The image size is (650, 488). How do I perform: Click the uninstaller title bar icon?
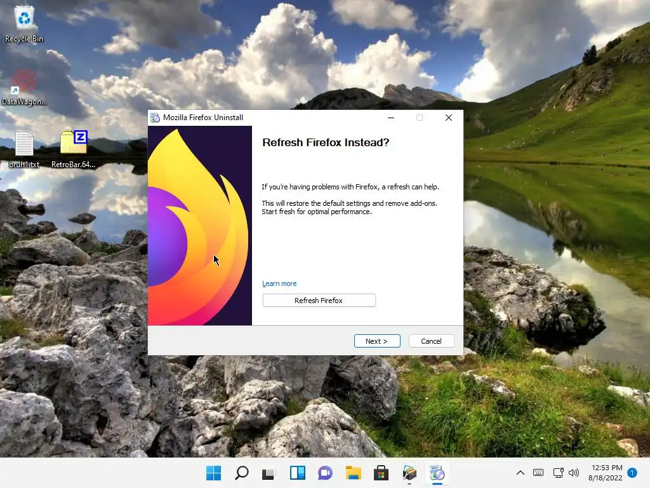[x=155, y=118]
